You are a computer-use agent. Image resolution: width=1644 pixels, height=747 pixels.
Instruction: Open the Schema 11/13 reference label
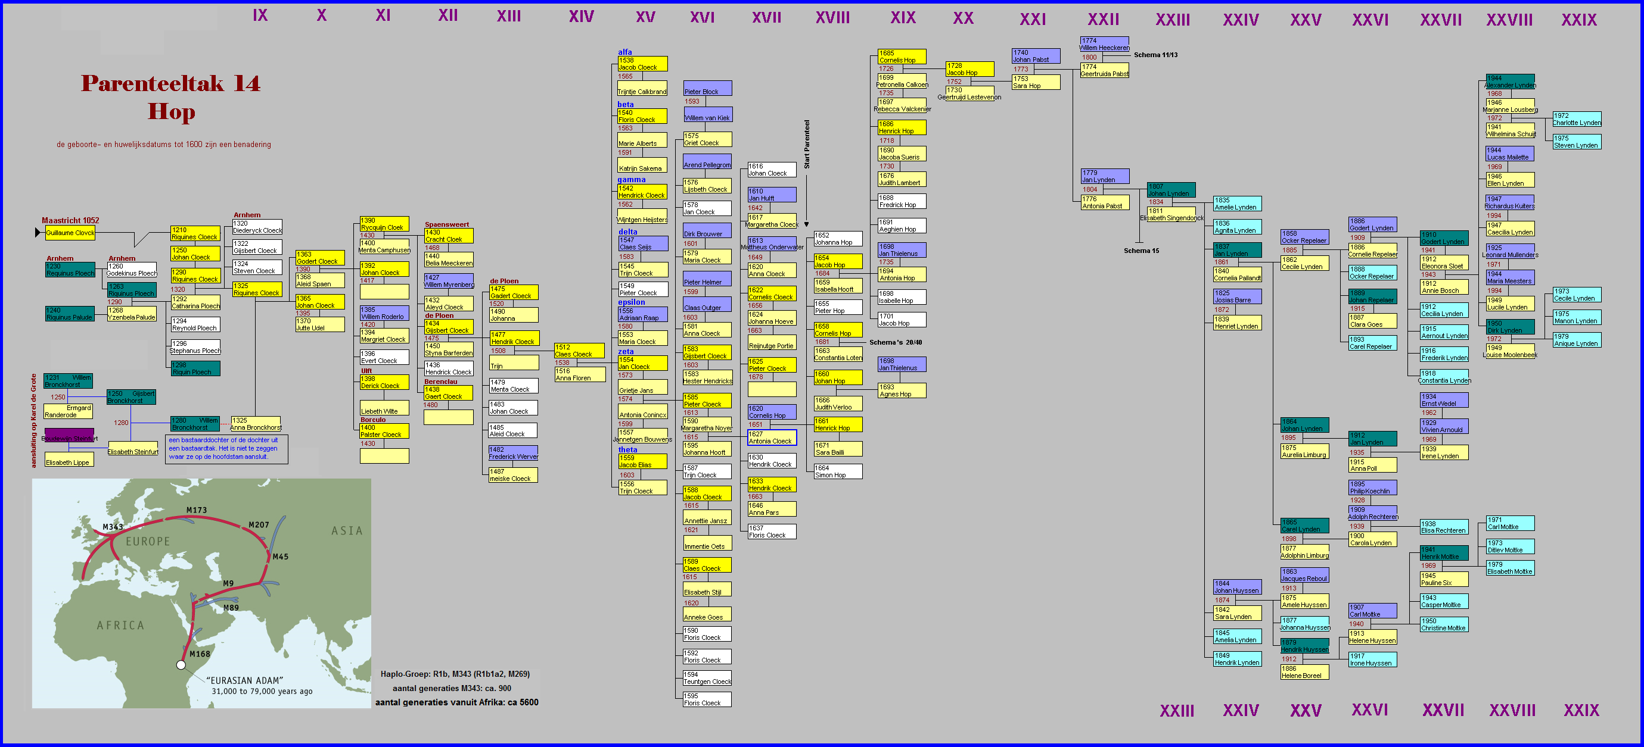point(1155,55)
